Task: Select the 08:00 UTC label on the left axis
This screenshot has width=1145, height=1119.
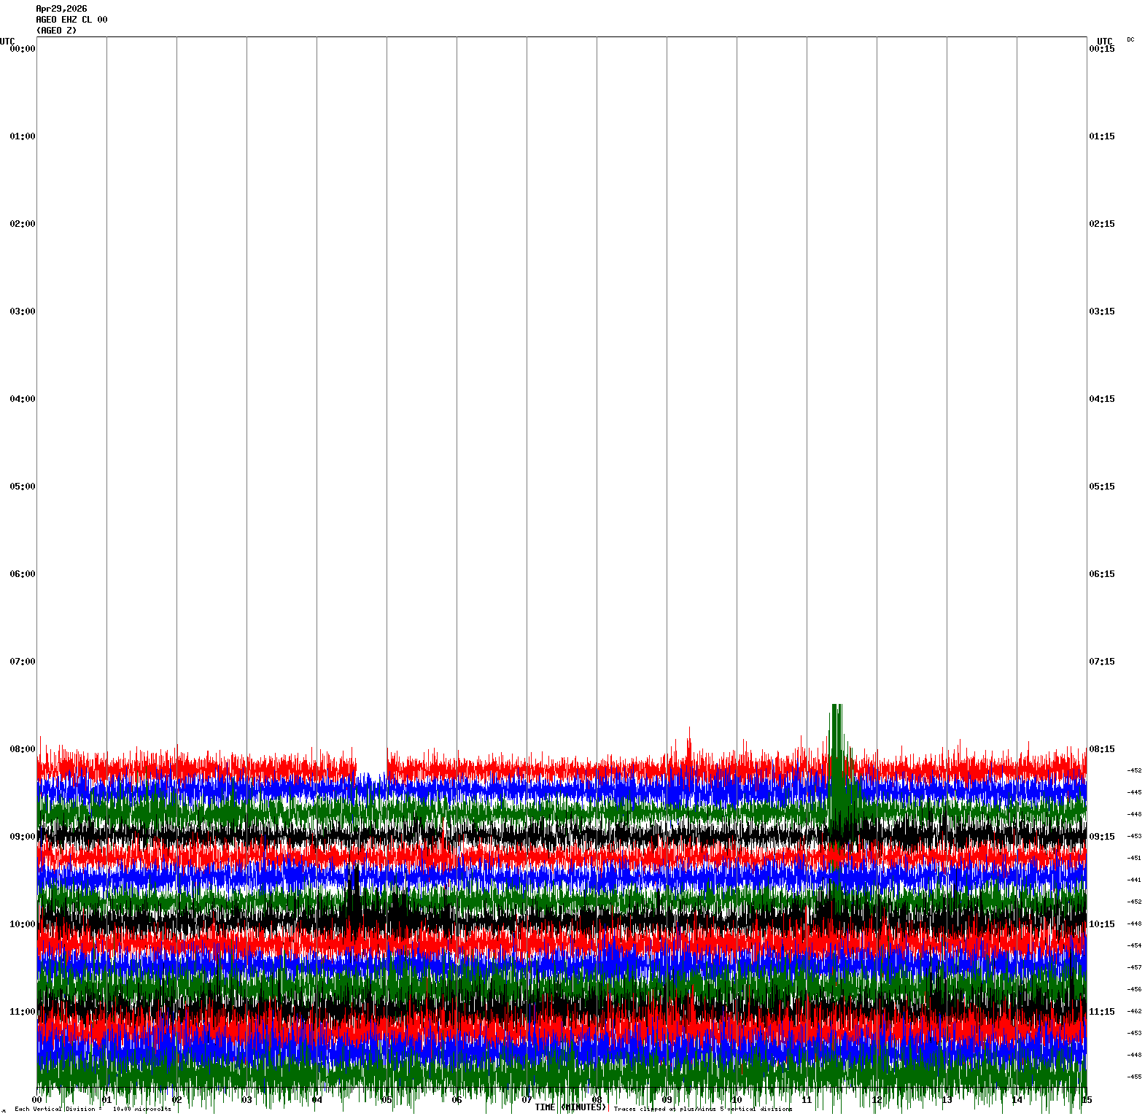Action: tap(23, 749)
